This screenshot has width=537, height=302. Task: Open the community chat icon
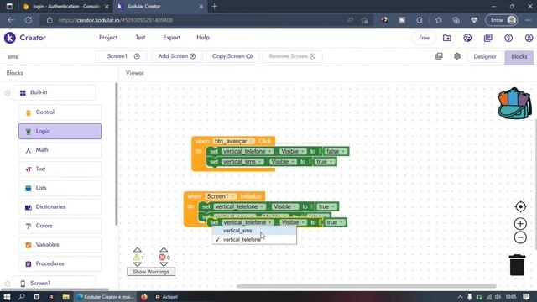[x=467, y=38]
